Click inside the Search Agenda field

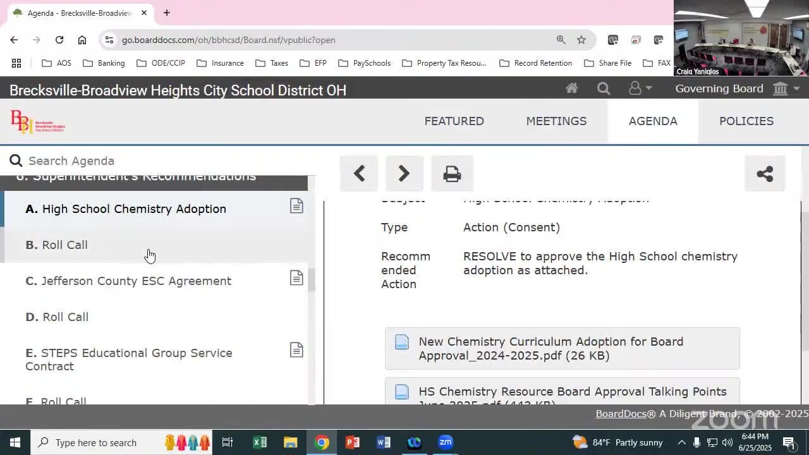click(x=126, y=161)
